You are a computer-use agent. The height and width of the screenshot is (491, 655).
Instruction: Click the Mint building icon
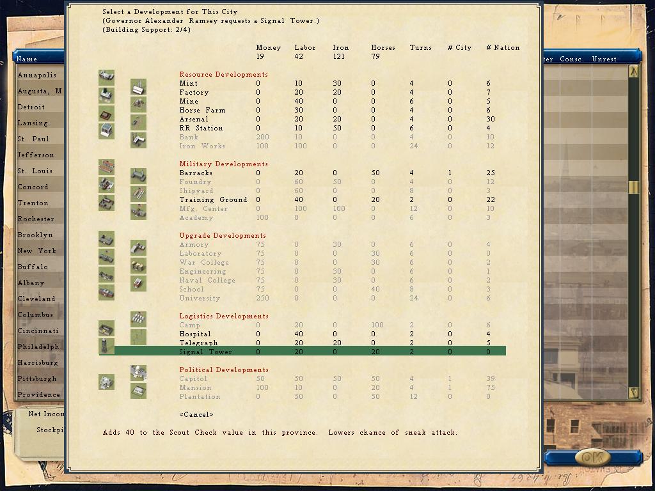[107, 77]
